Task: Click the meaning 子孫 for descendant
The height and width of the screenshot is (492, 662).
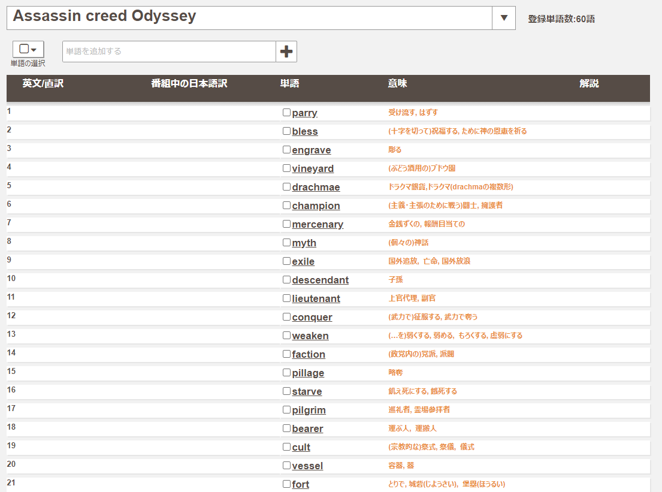Action: (x=395, y=280)
